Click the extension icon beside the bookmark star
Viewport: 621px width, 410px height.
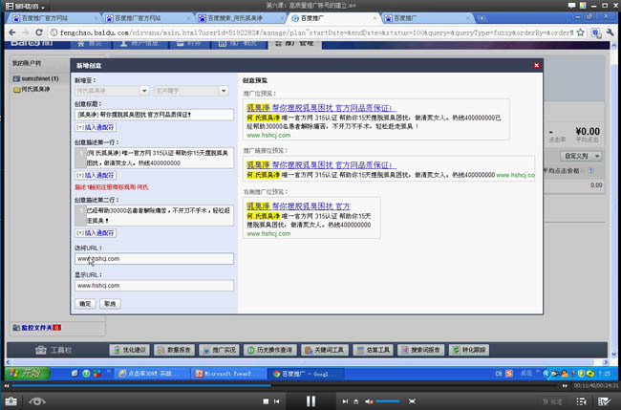[595, 32]
